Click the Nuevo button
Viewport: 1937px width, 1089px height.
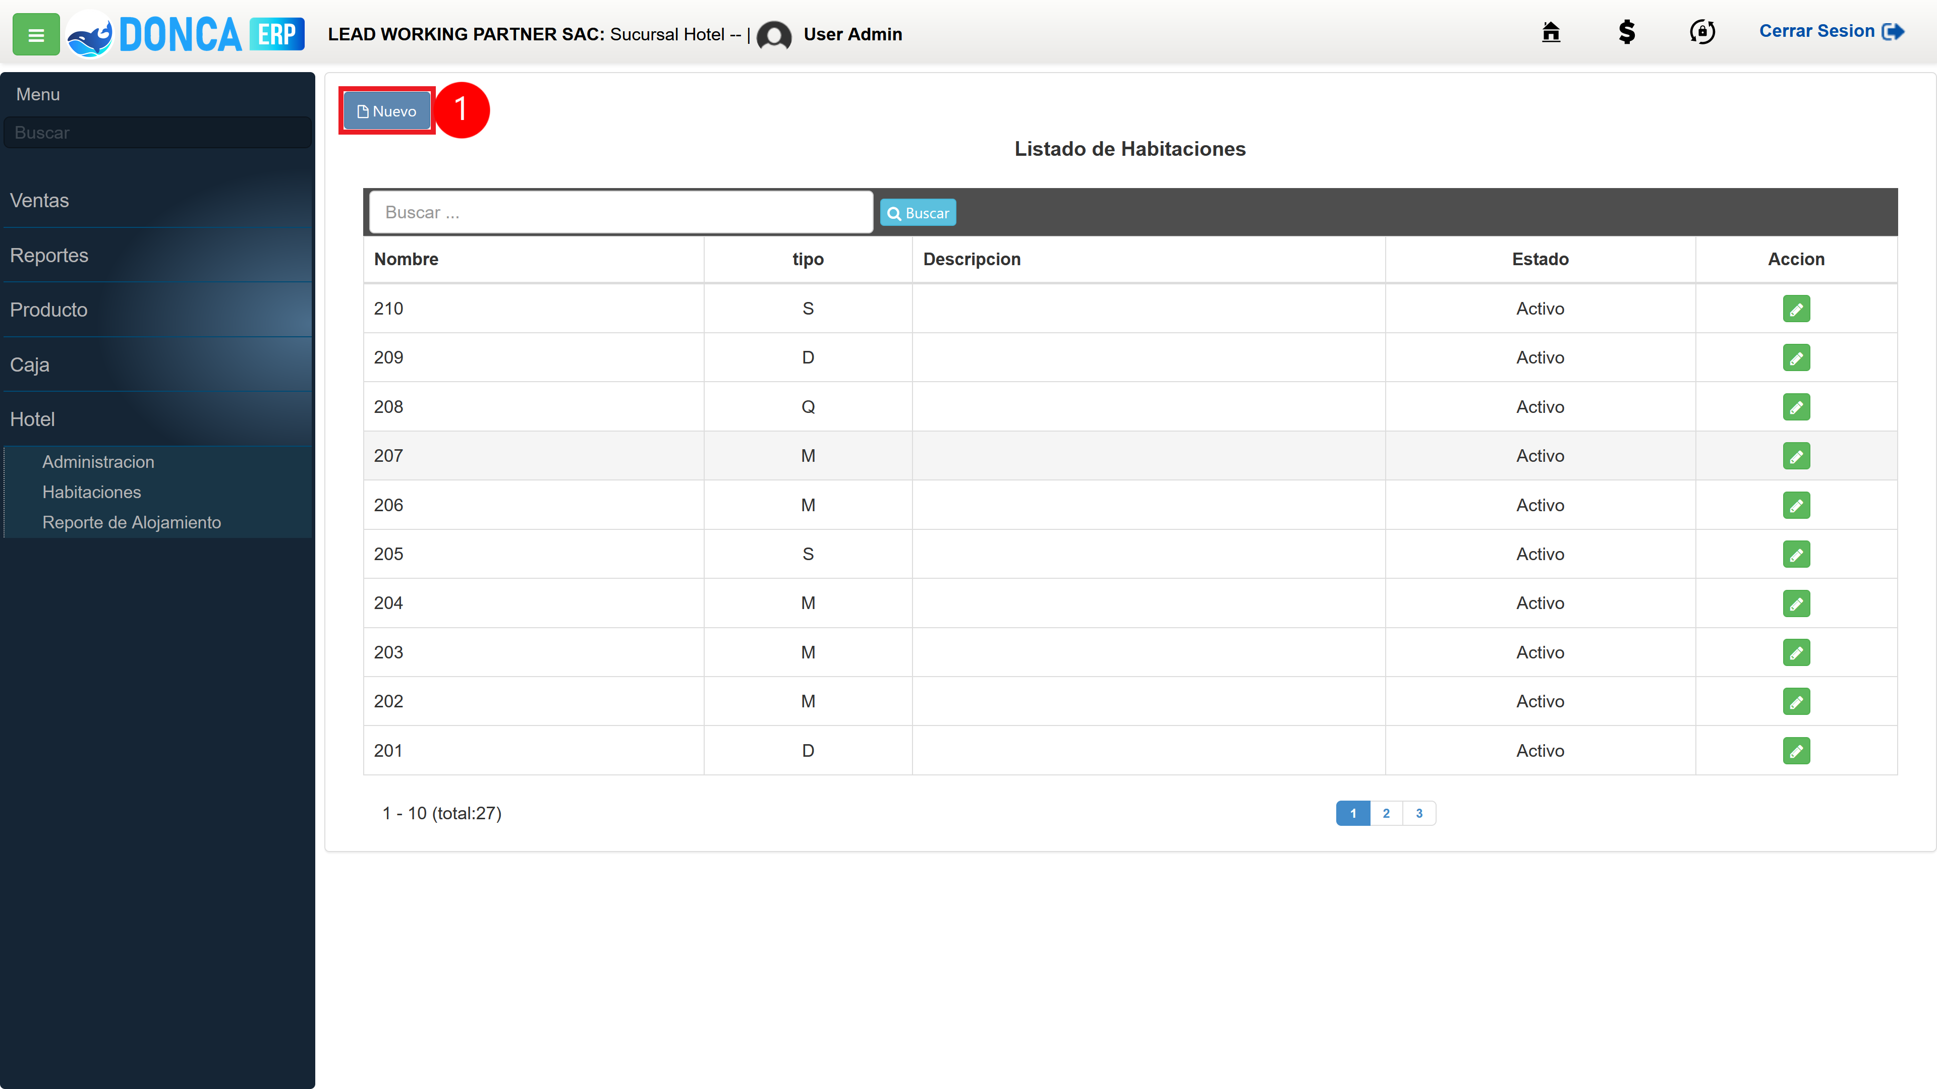tap(386, 111)
